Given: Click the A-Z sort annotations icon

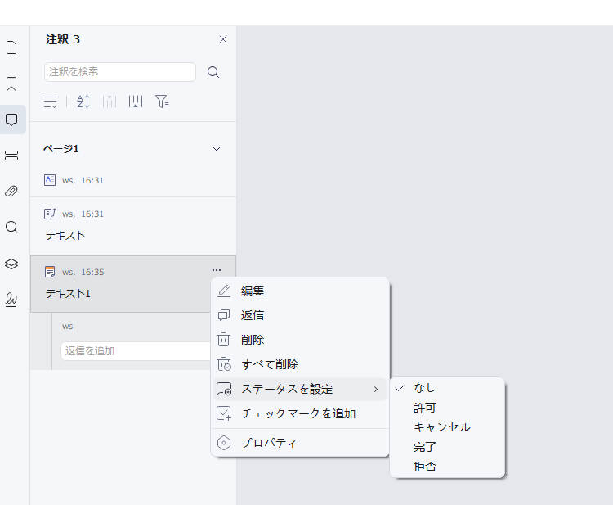Looking at the screenshot, I should (83, 101).
